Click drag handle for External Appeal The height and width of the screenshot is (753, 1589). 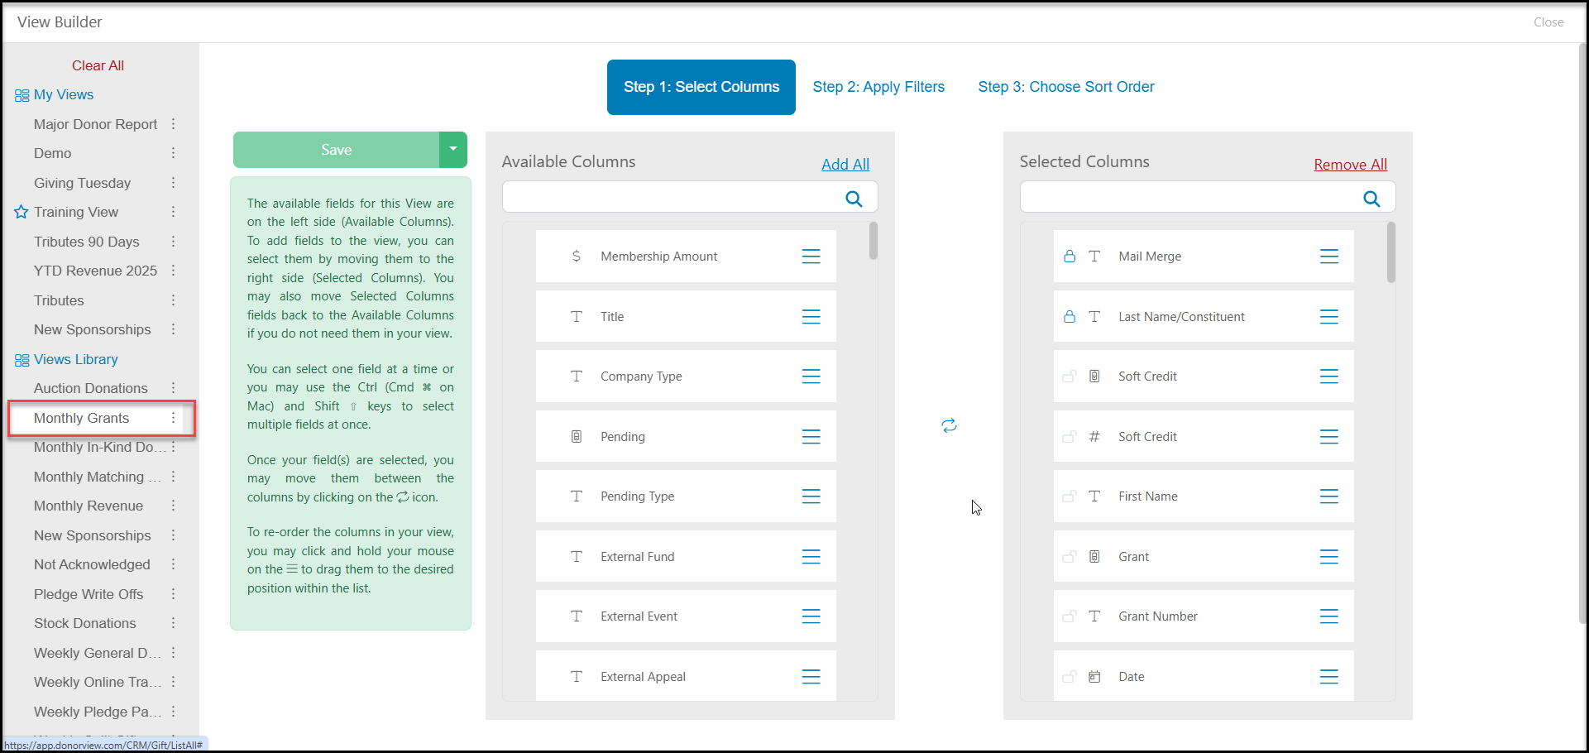(811, 677)
